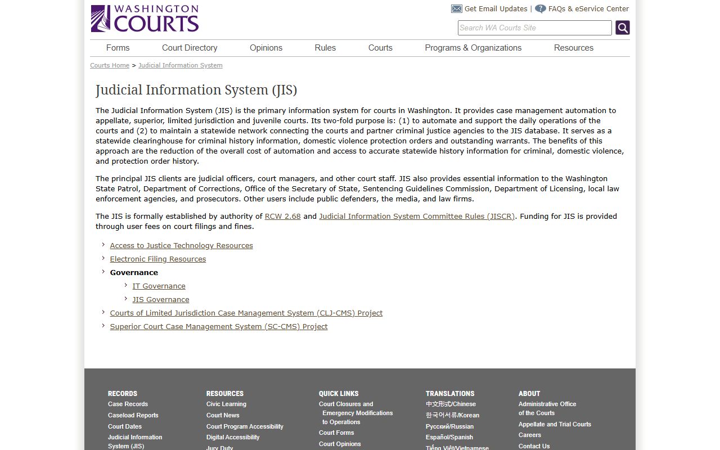Click the arrow bullet beside Electronic Filing Resources
Viewport: 720px width, 450px height.
click(x=103, y=258)
